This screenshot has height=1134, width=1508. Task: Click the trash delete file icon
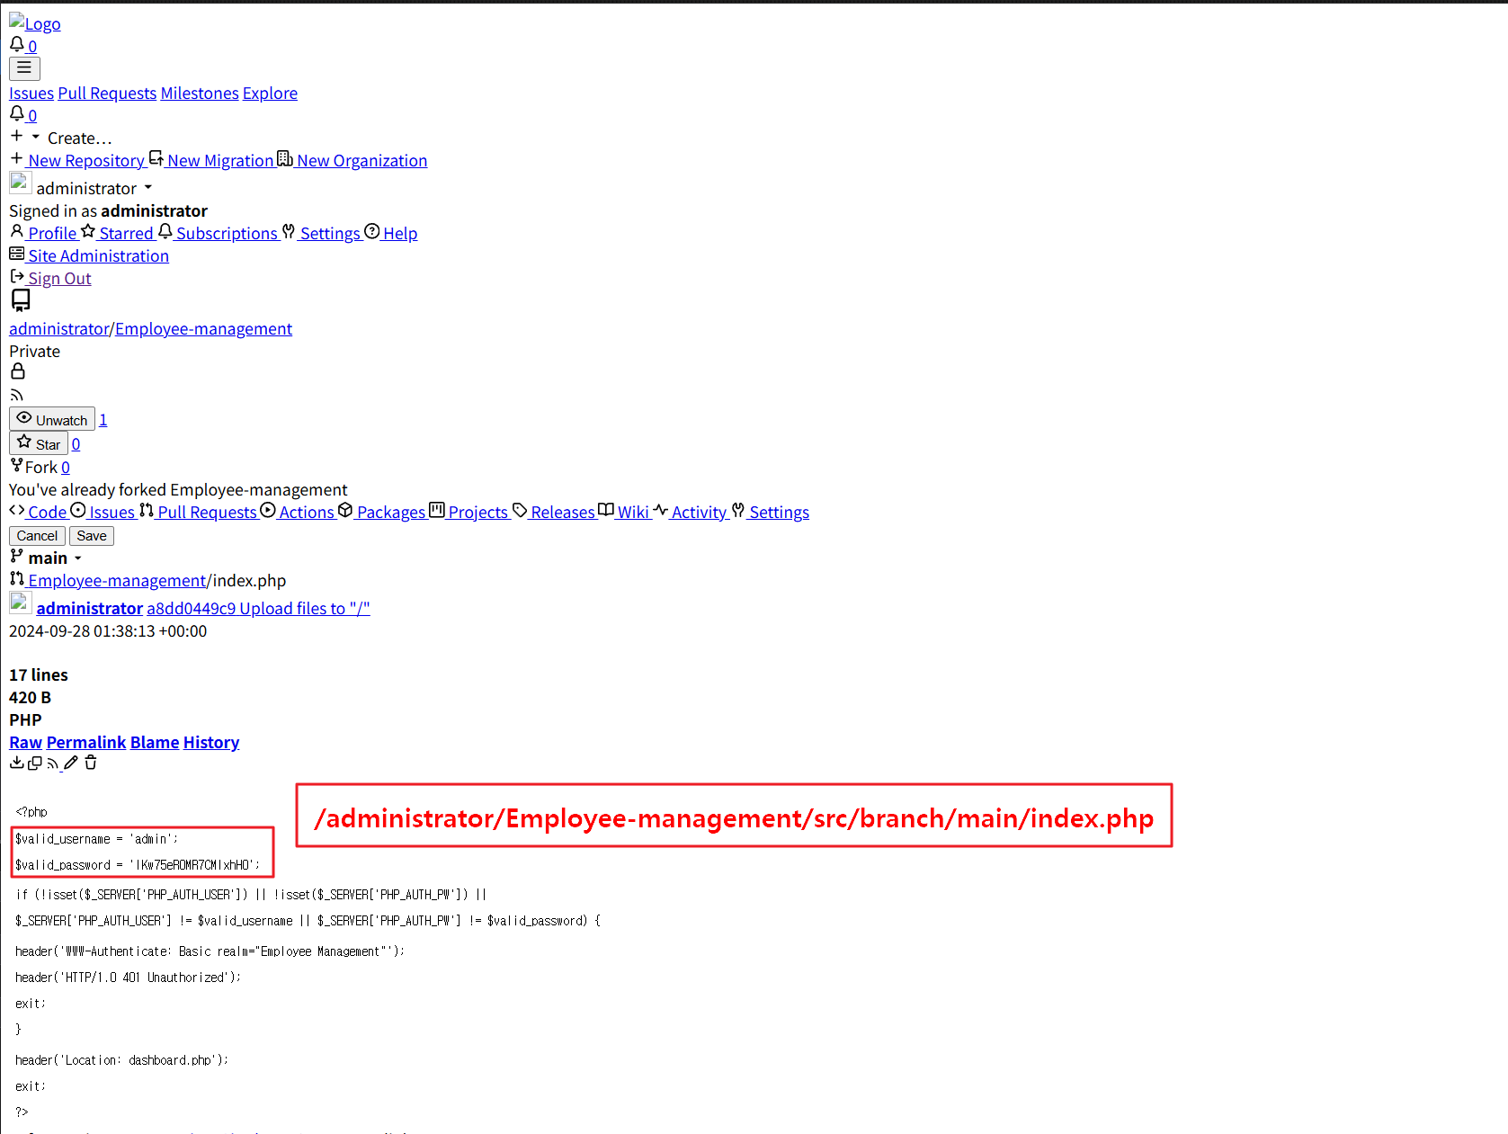tap(91, 763)
